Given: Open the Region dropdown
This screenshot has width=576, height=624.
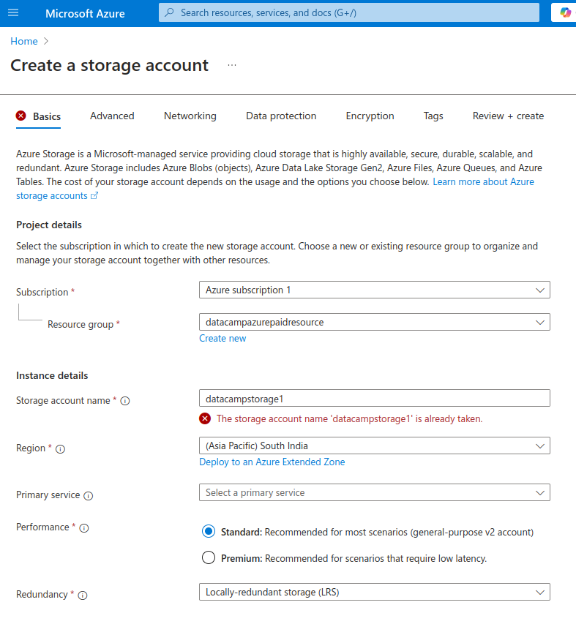Looking at the screenshot, I should [x=375, y=446].
